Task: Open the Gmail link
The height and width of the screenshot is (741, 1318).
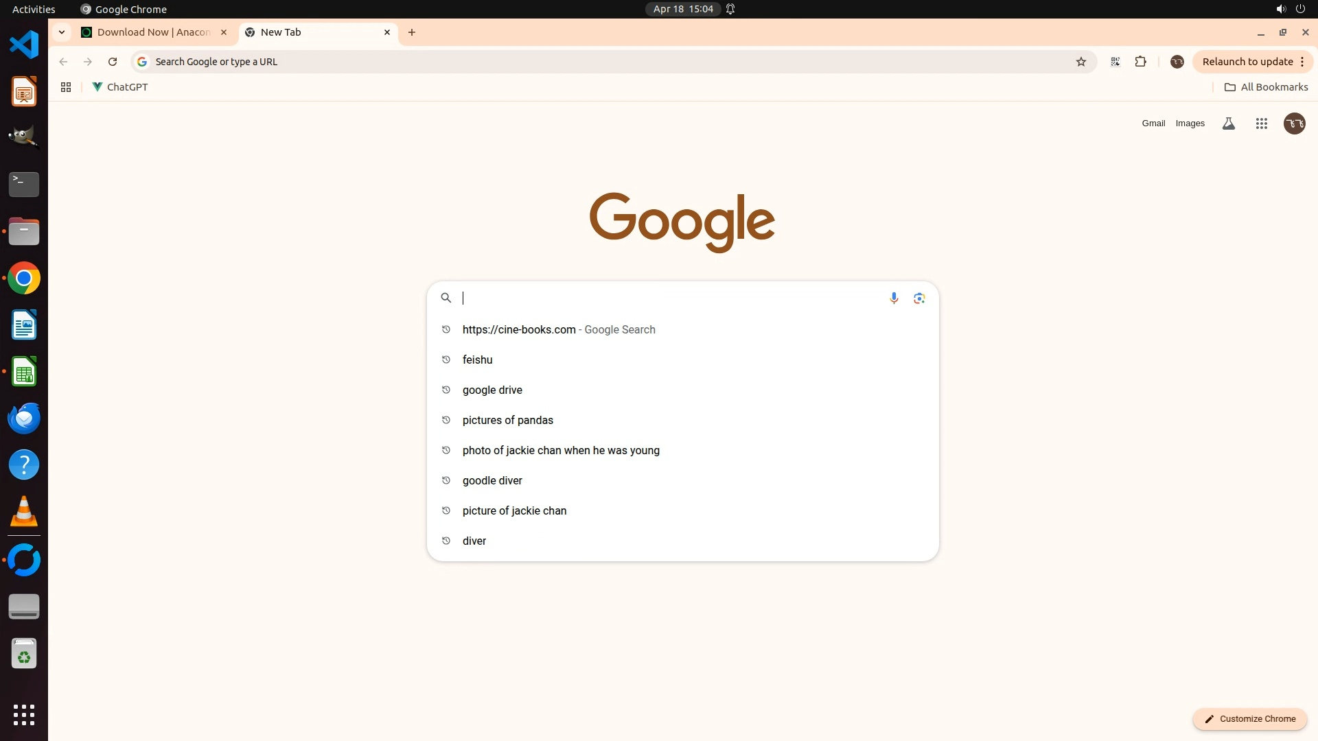Action: (x=1153, y=123)
